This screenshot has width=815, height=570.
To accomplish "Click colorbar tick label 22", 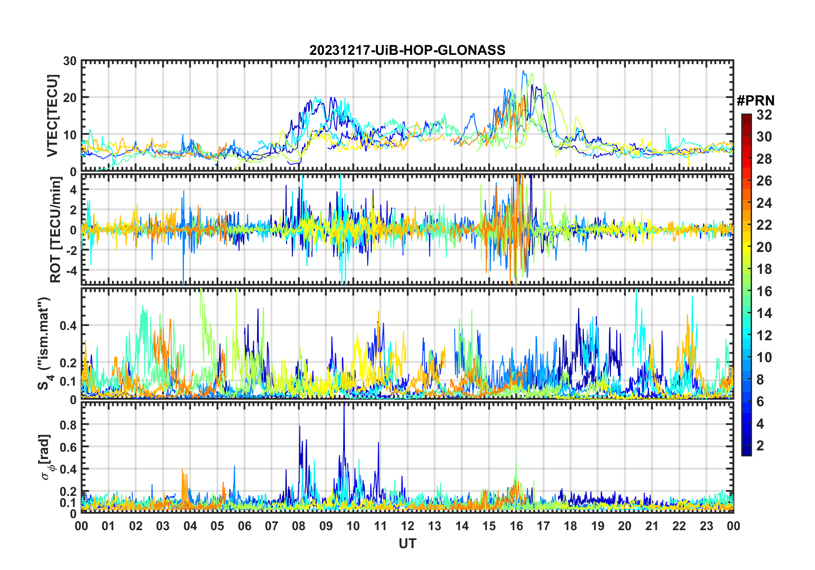I will (764, 225).
